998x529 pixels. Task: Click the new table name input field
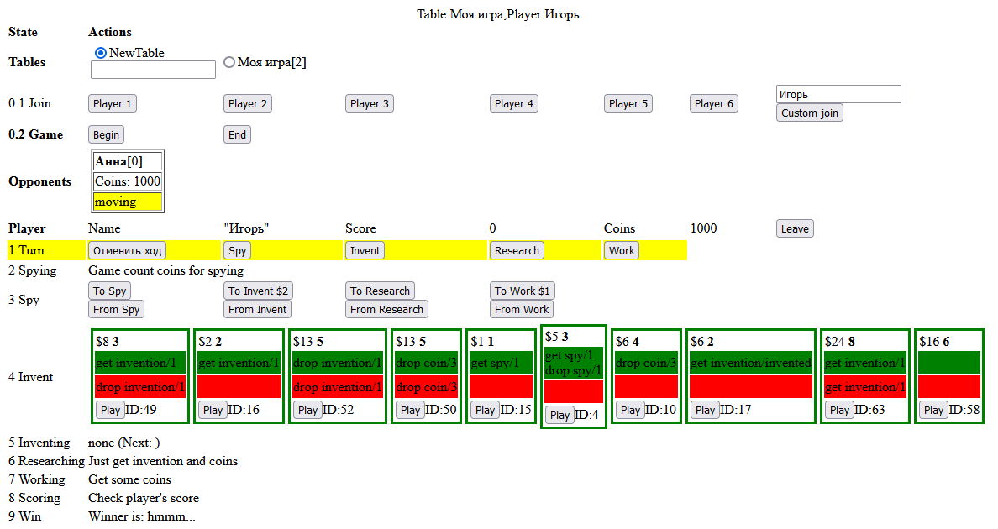pyautogui.click(x=153, y=70)
